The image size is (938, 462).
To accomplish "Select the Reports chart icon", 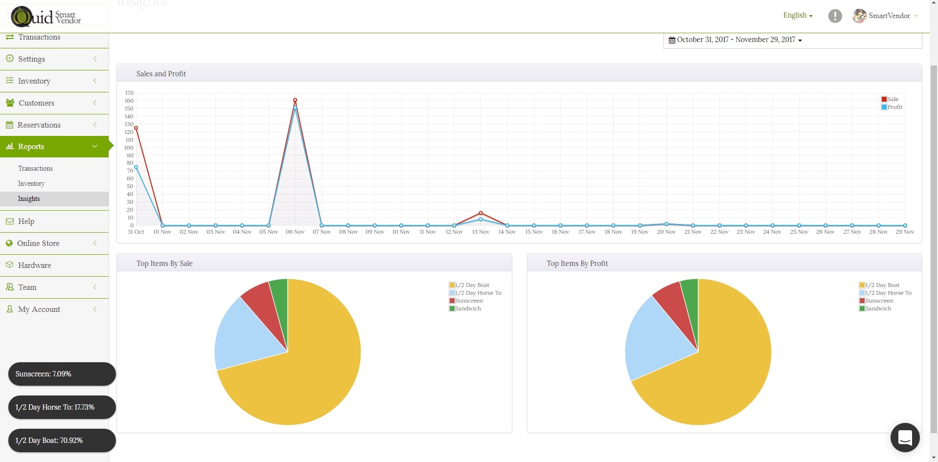I will [x=10, y=146].
